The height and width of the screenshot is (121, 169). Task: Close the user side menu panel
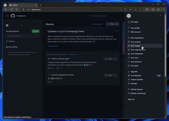tap(160, 16)
